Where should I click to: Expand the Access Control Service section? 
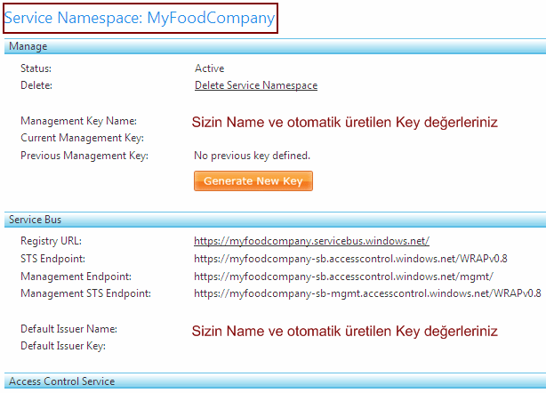click(61, 381)
